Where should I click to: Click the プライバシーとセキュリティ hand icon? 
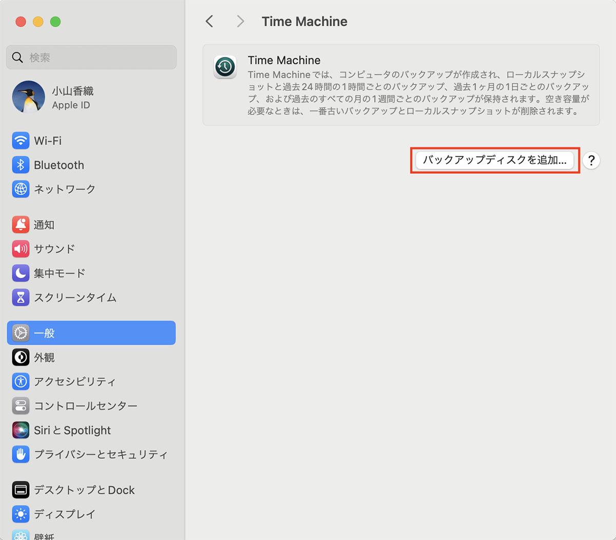[21, 454]
